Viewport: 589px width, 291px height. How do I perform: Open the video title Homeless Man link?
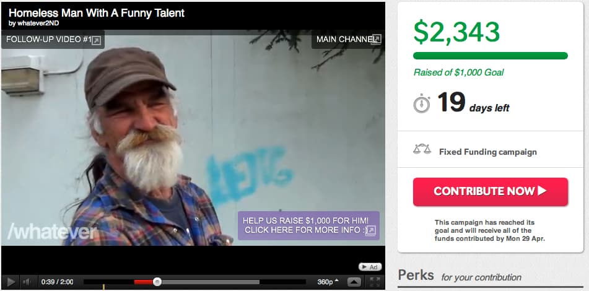click(97, 13)
